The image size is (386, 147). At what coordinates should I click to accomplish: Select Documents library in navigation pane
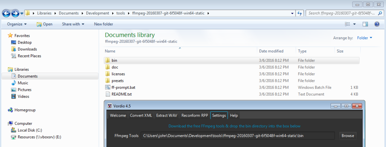click(x=50, y=76)
